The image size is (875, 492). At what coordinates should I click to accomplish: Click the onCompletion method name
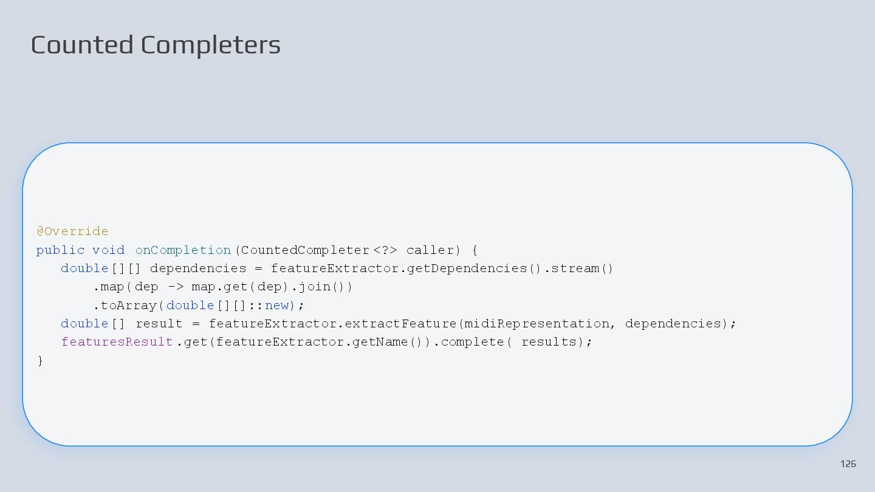click(x=183, y=250)
